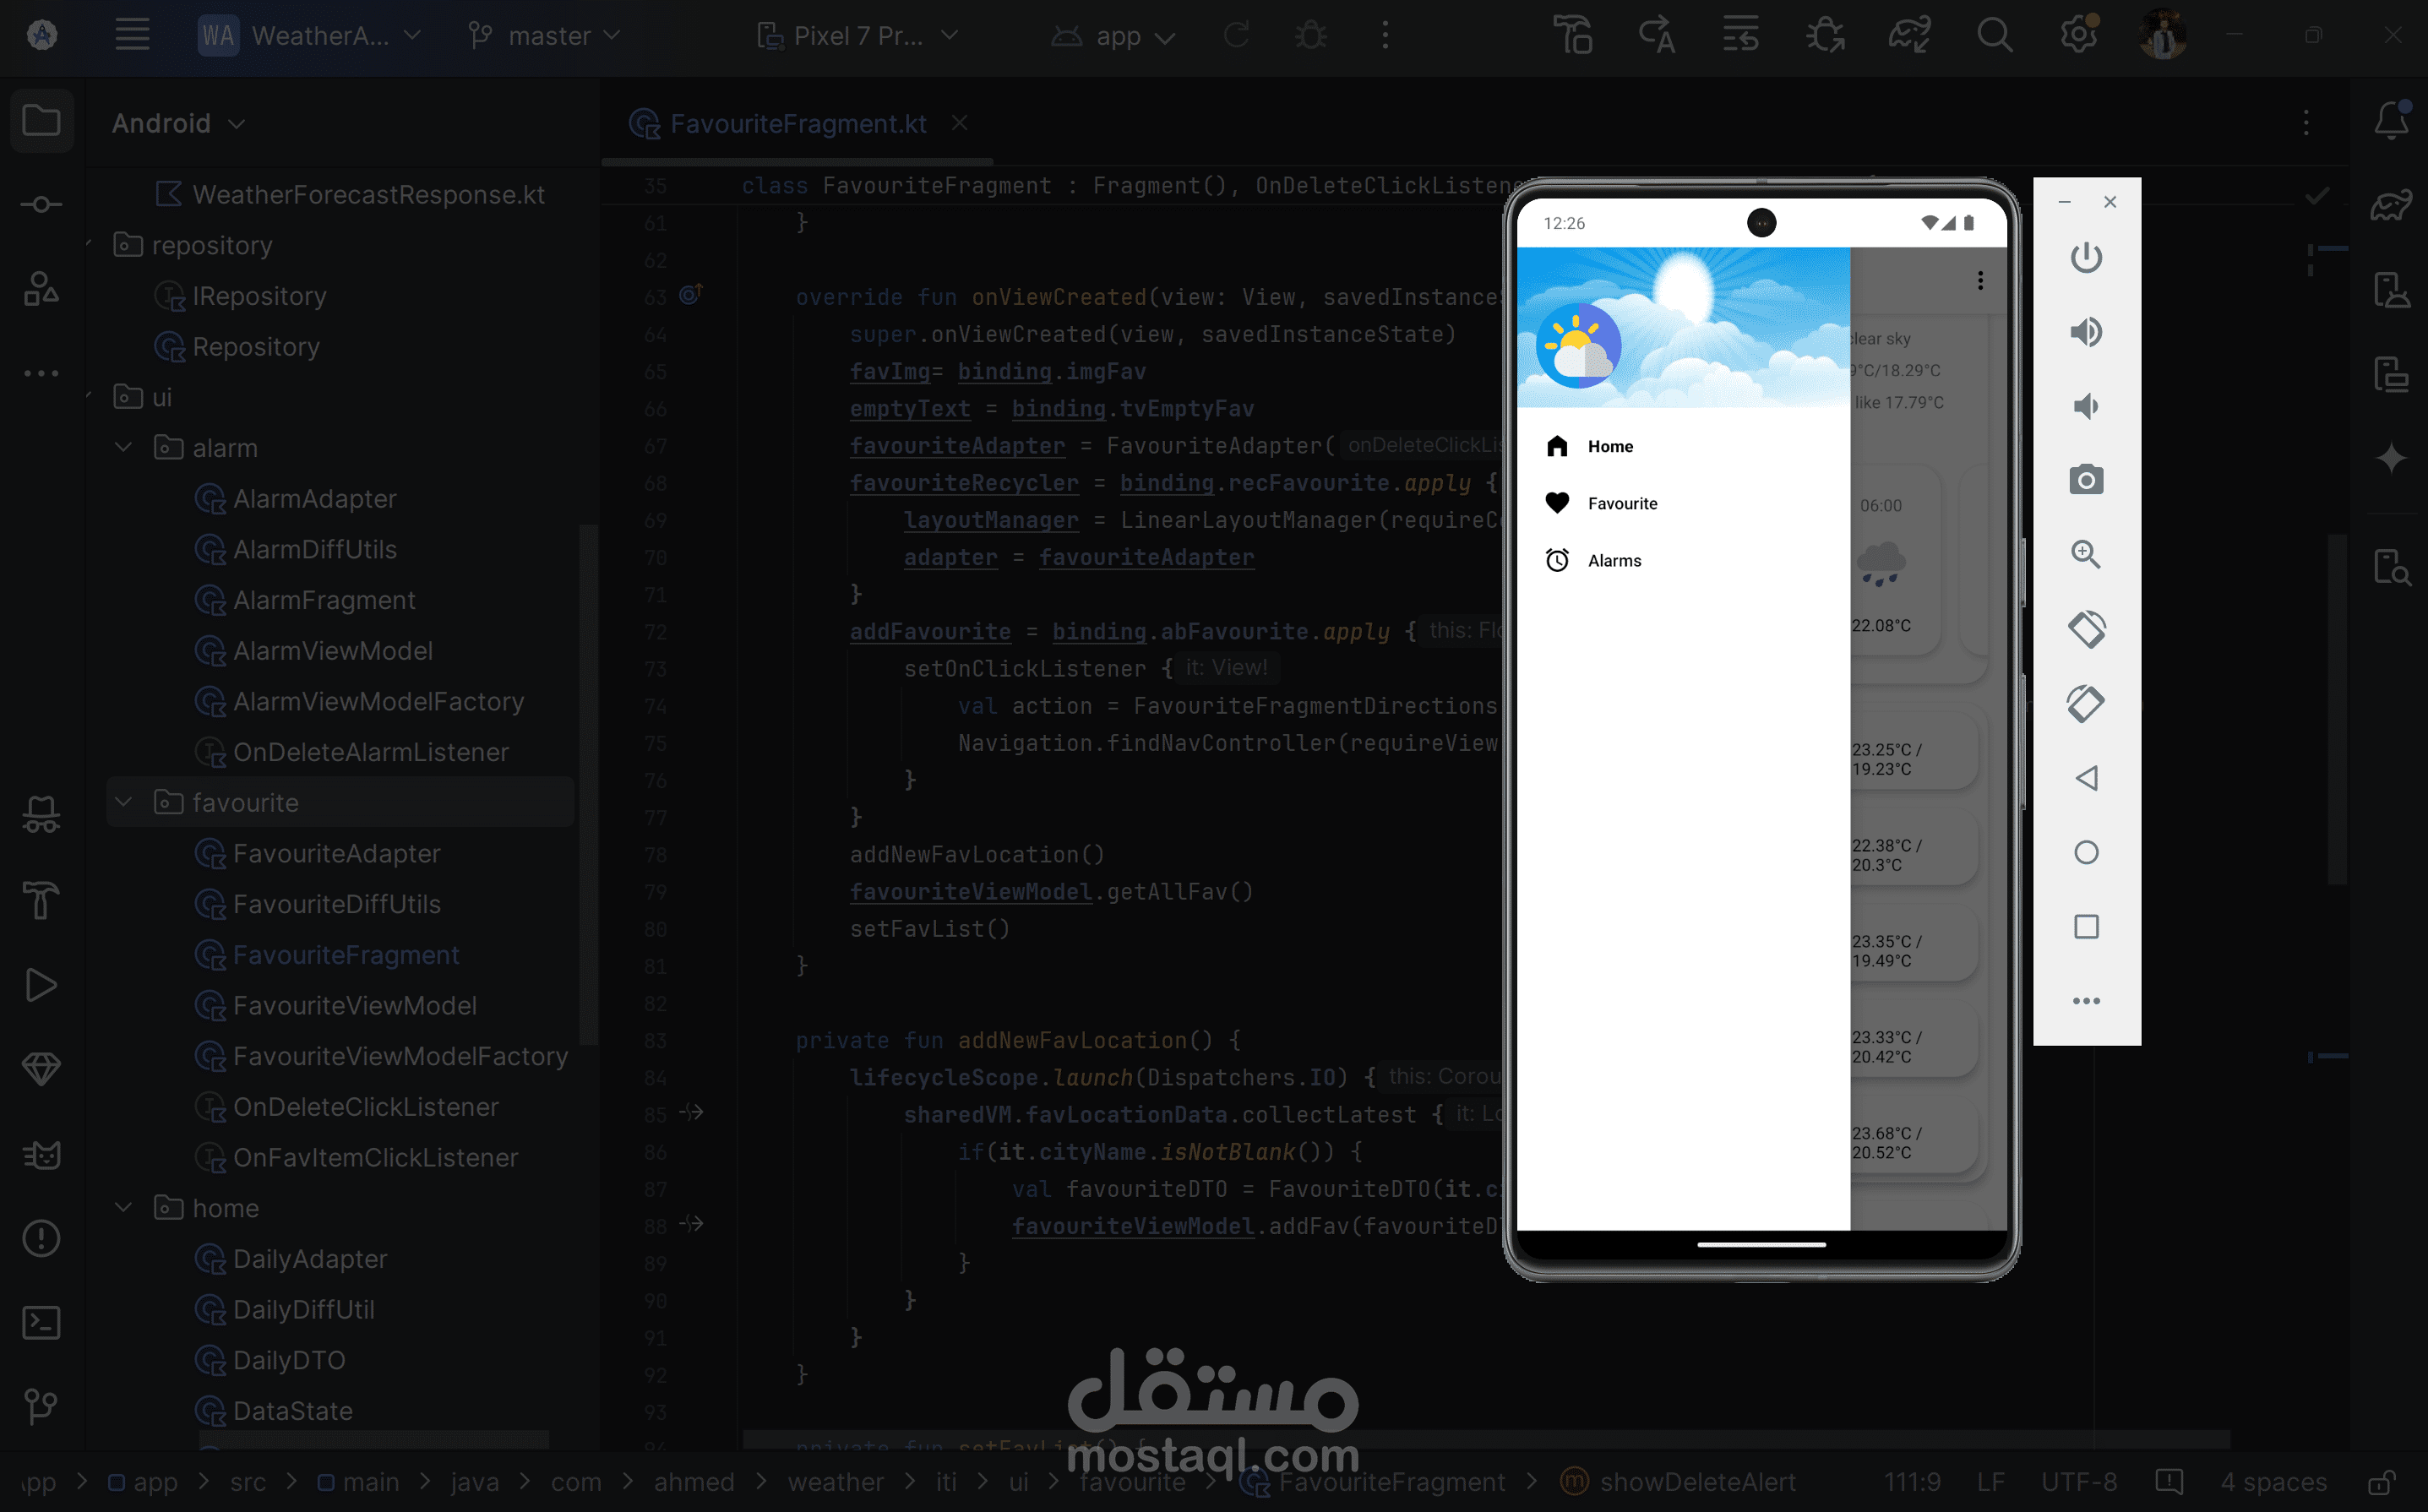2428x1512 pixels.
Task: Open the master branch dropdown
Action: [546, 36]
